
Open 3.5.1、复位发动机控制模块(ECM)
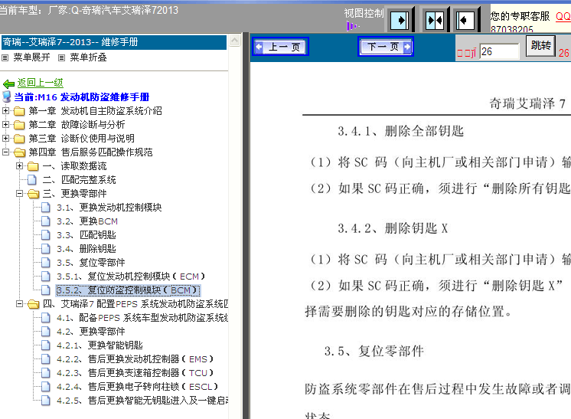(x=131, y=277)
